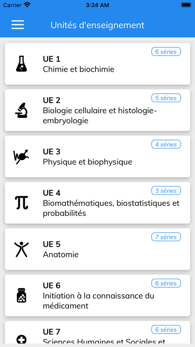Select Physique et biophysique unit
Viewport: 195px width, 347px height.
click(97, 157)
